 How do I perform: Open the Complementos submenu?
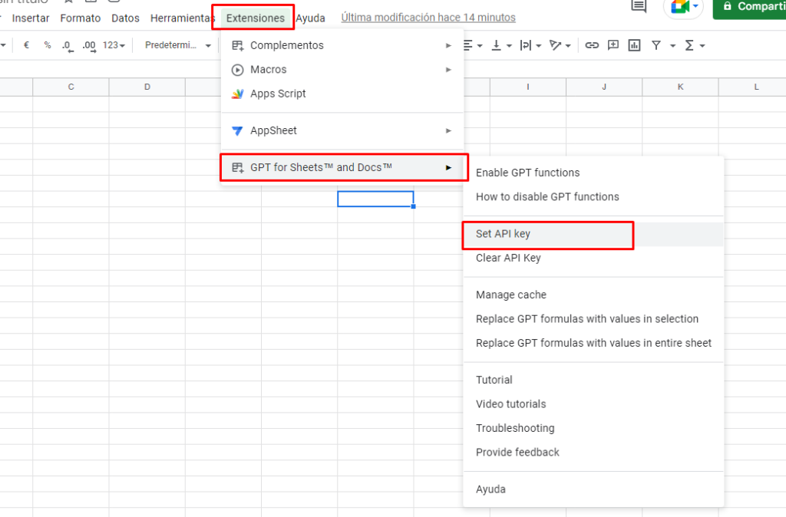342,45
